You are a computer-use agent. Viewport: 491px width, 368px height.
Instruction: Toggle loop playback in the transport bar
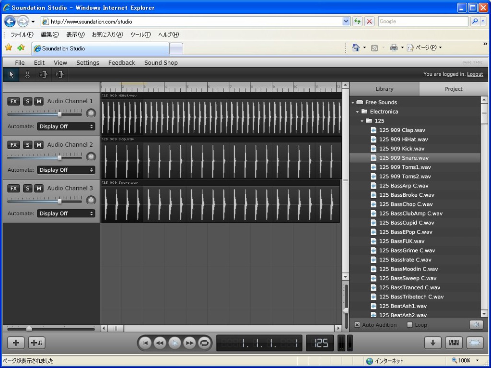204,343
